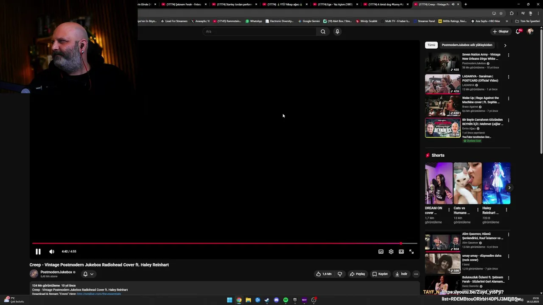Open options for Beynin İçi video

(509, 120)
